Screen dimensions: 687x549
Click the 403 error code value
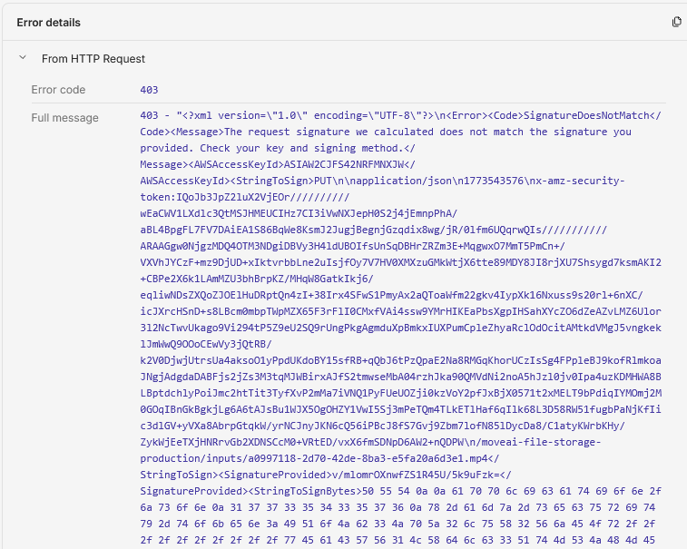tap(150, 90)
